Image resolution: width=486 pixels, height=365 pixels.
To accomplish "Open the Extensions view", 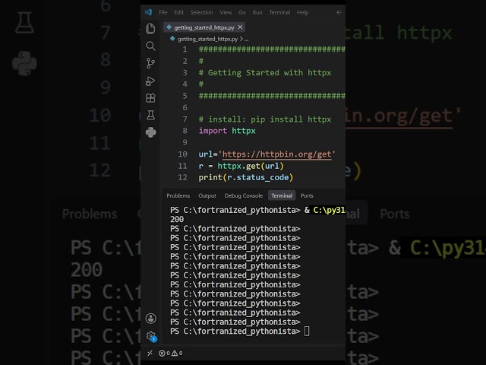I will point(150,98).
